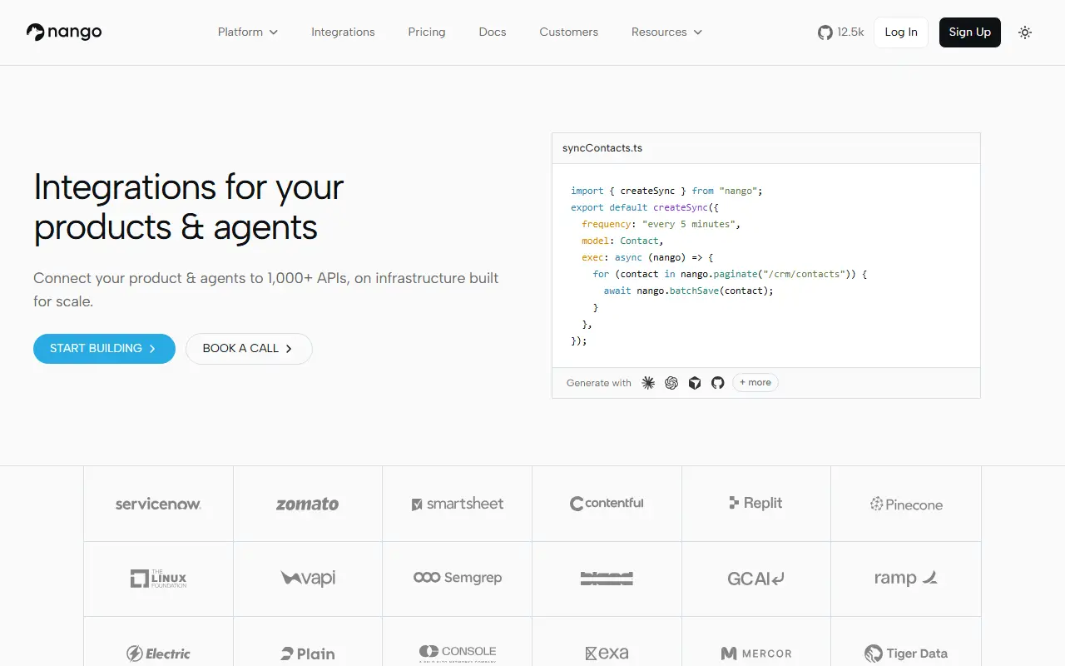Open the GitHub 12.5k stars link
The image size is (1065, 666).
click(841, 32)
